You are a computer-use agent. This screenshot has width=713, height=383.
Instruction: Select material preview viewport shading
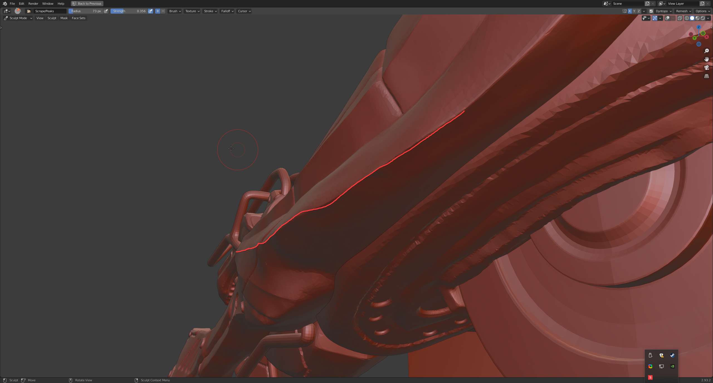point(697,18)
